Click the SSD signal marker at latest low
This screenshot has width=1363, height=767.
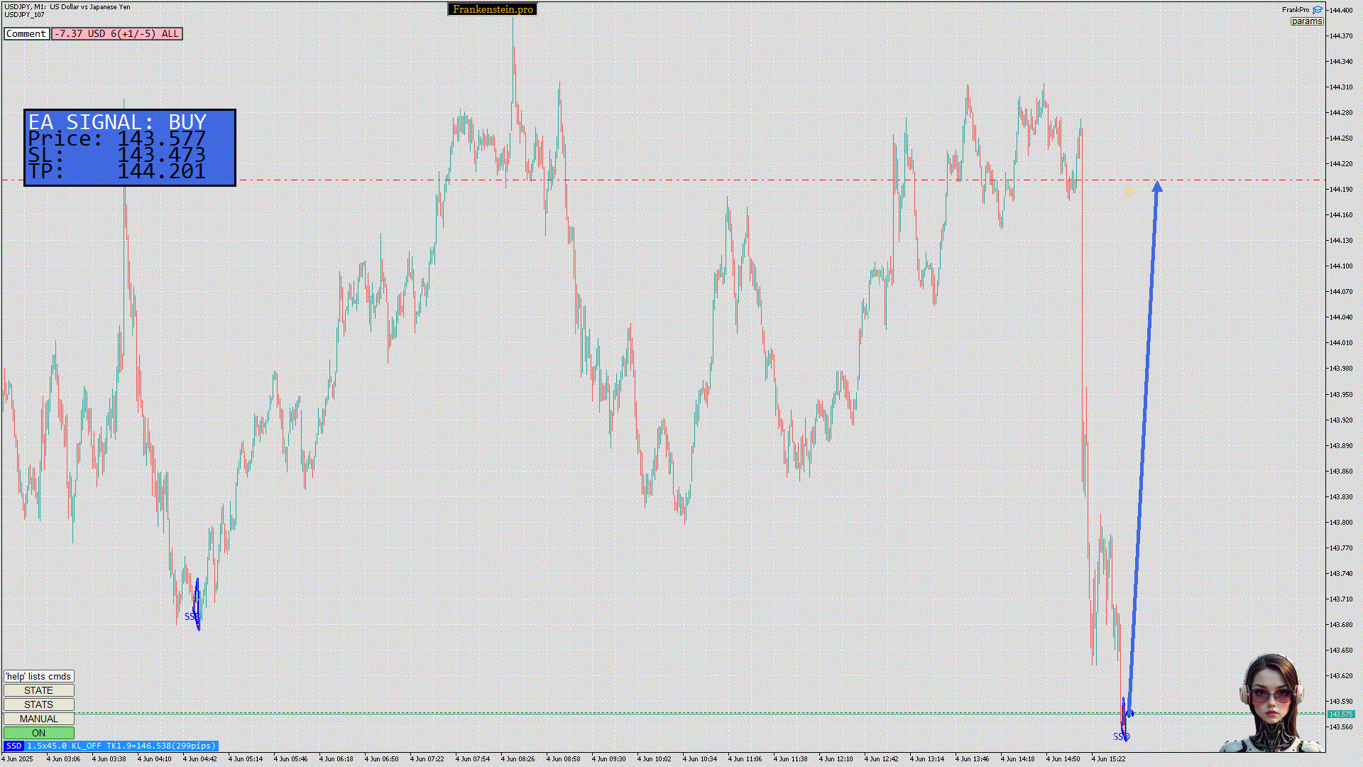click(x=1121, y=736)
